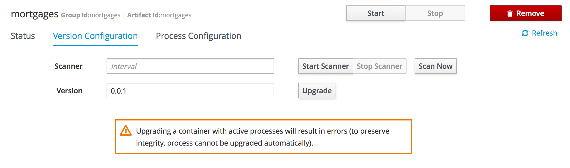Start the mortgages container

pyautogui.click(x=376, y=13)
